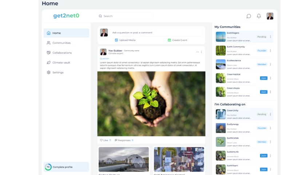Screen dimensions: 291x175
Task: Click the Upload Media icon
Action: tap(116, 40)
